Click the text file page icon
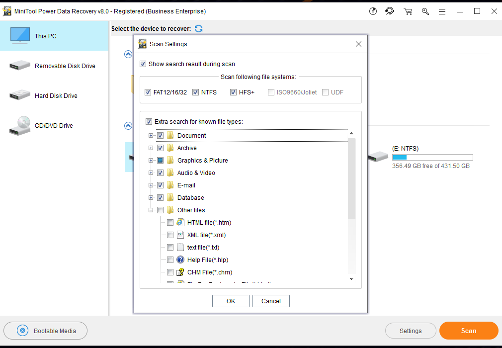The height and width of the screenshot is (348, 502). pyautogui.click(x=180, y=247)
